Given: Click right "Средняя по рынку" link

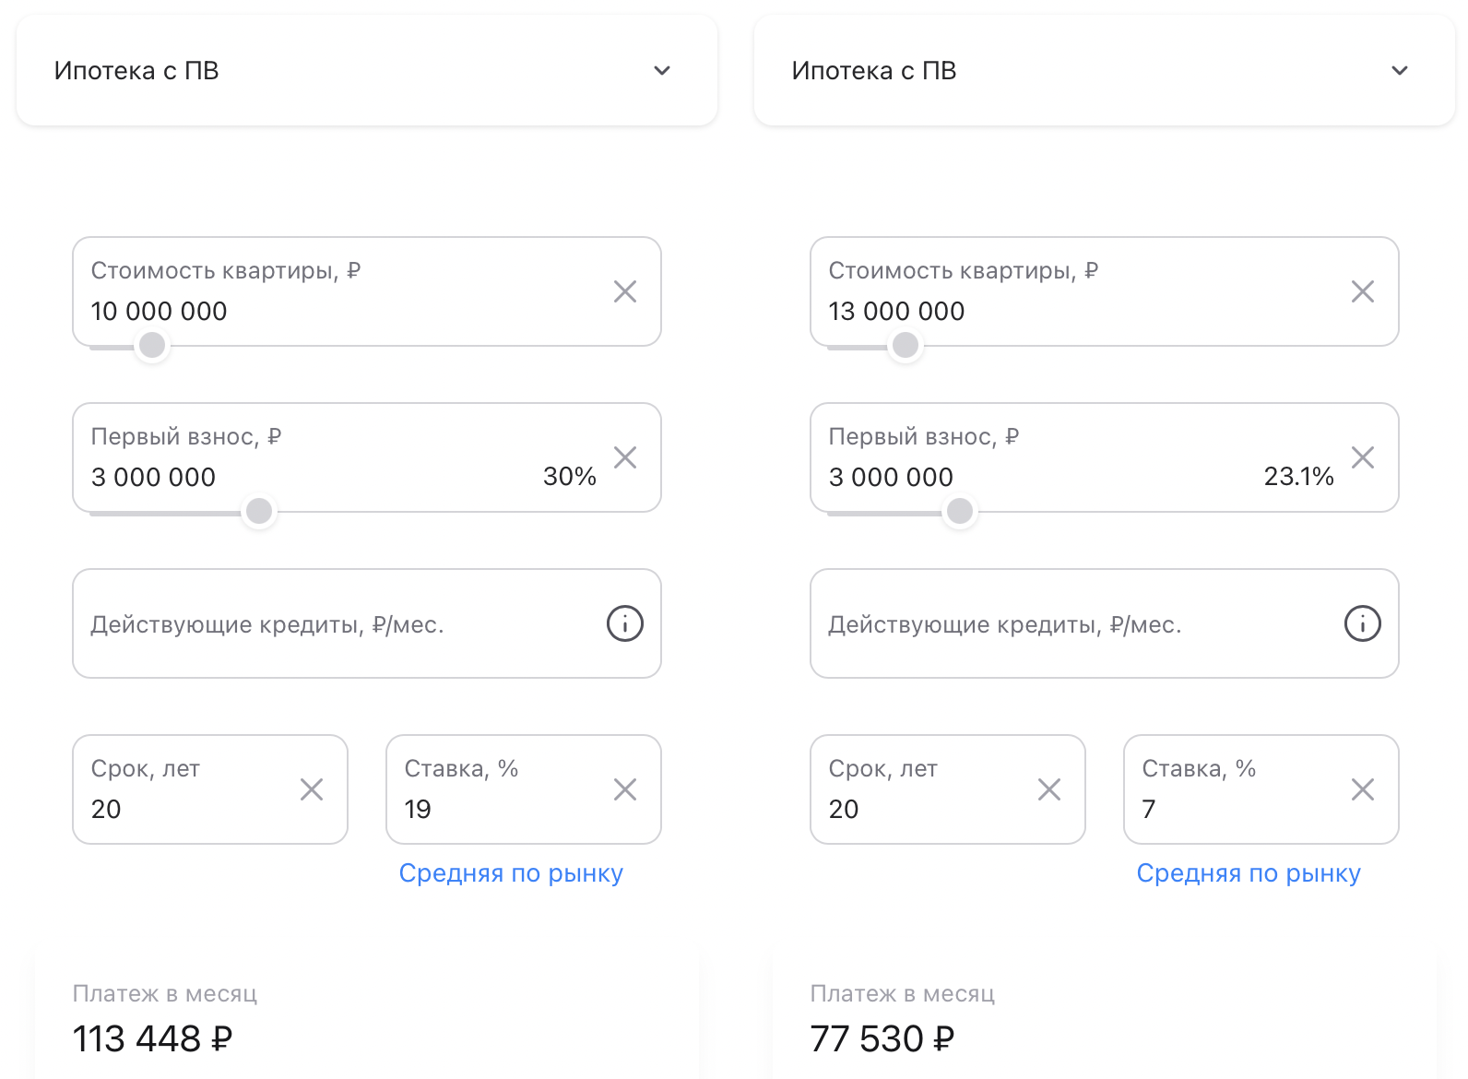Looking at the screenshot, I should (1249, 873).
